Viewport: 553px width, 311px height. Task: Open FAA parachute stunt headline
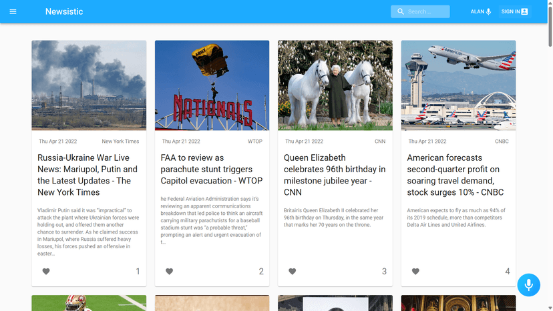click(211, 169)
